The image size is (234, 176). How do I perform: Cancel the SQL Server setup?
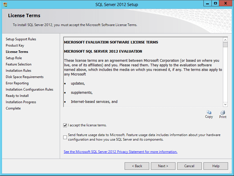point(189,166)
